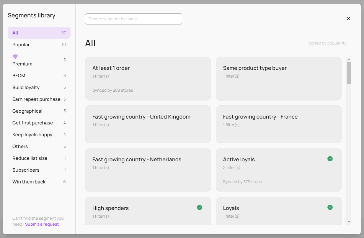Select Same product type buyer card
The height and width of the screenshot is (238, 364).
(x=278, y=79)
